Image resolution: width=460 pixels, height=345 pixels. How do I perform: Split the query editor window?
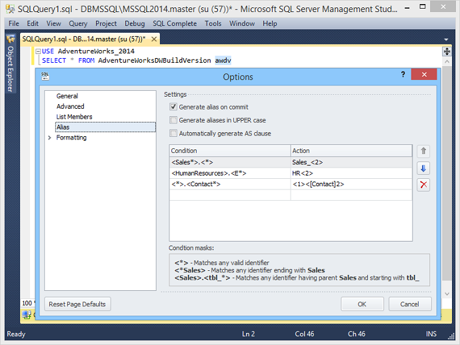pos(447,51)
